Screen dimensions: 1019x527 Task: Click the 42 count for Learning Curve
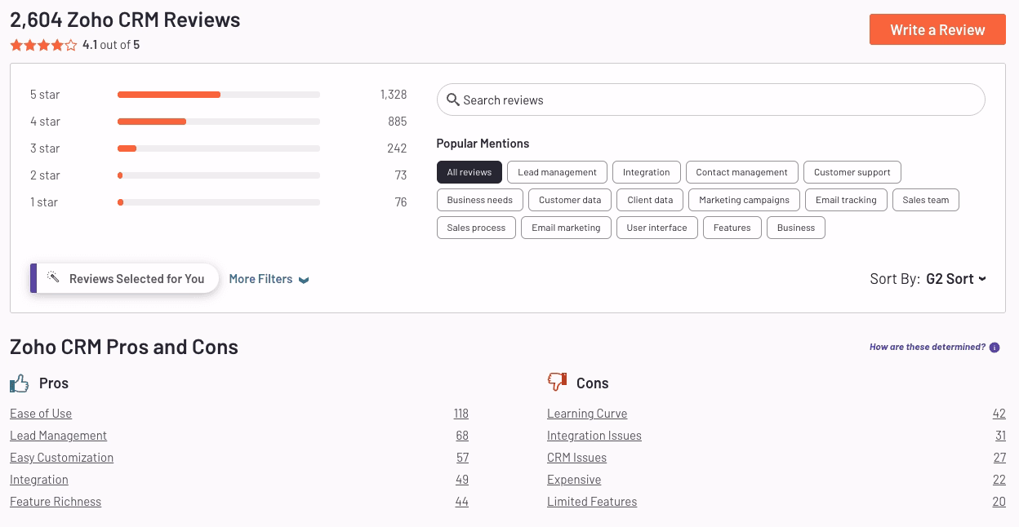point(999,414)
